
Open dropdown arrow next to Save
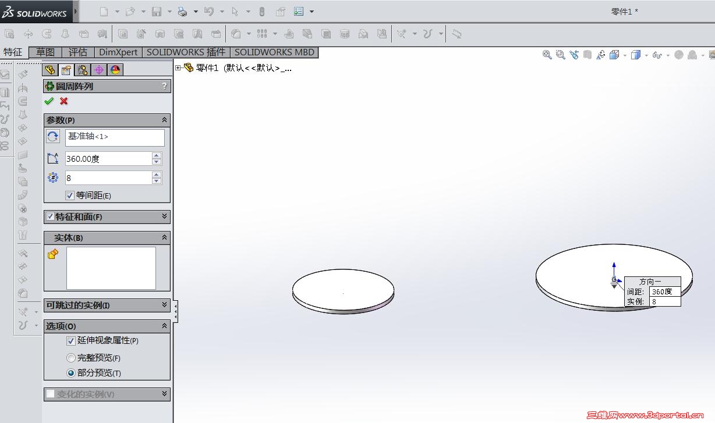coord(169,11)
